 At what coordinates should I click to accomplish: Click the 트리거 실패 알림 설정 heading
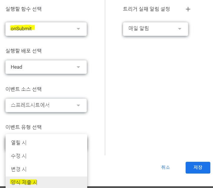[146, 9]
